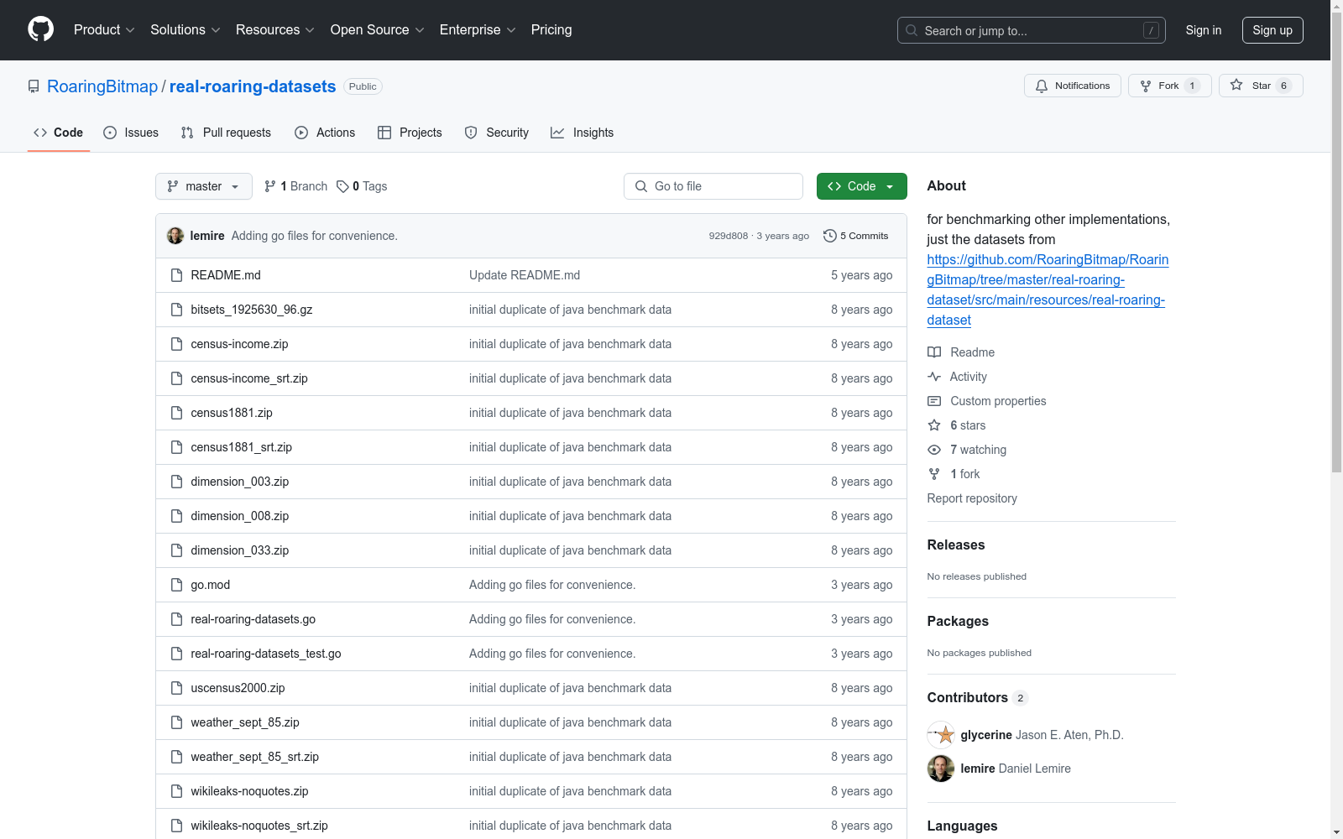Click the branch icon beside 1 Branch
The width and height of the screenshot is (1343, 839).
pyautogui.click(x=270, y=186)
